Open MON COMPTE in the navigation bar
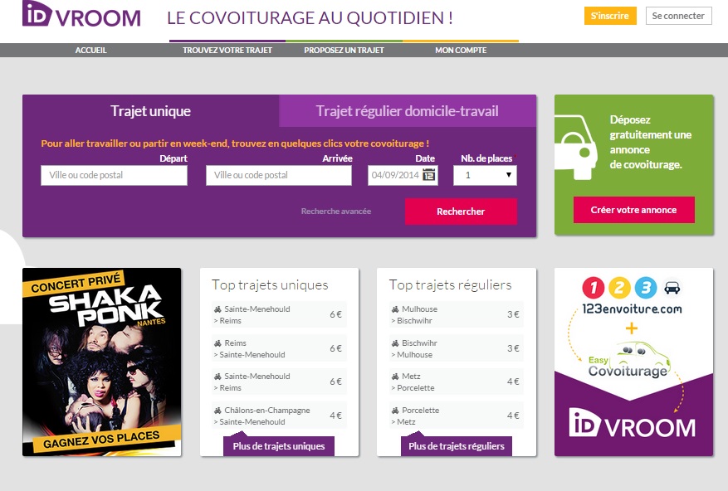Viewport: 728px width, 491px height. (x=461, y=50)
